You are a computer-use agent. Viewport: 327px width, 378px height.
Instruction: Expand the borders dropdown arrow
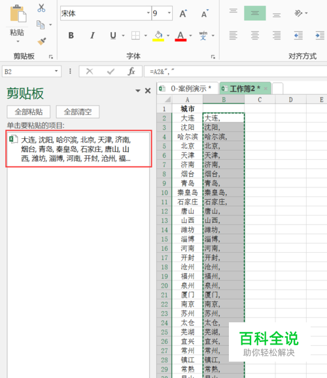(x=146, y=35)
